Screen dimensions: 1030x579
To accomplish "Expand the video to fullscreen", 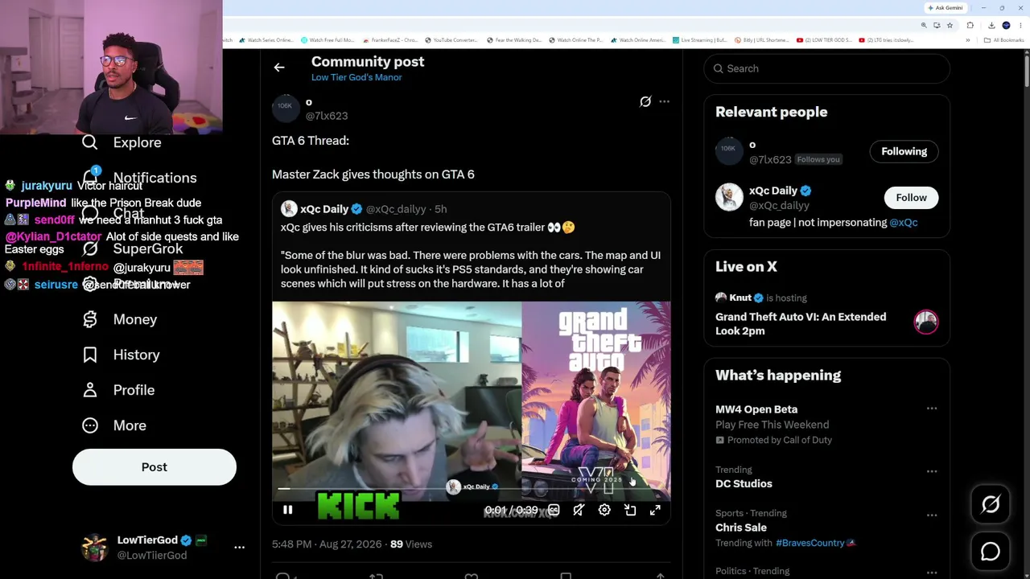I will (655, 510).
